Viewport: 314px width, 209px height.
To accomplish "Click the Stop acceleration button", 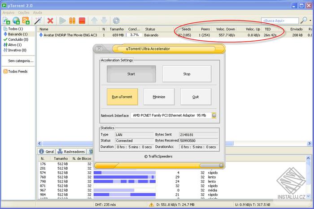I will tap(187, 74).
